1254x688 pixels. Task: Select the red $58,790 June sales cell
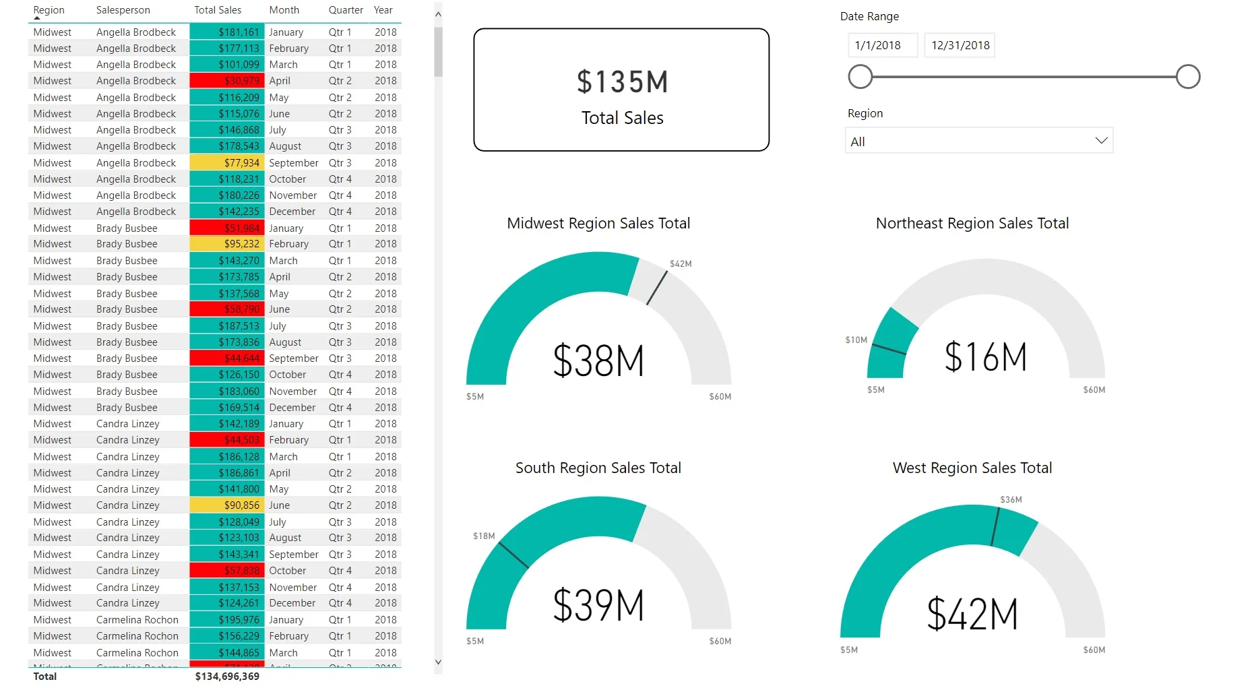click(227, 309)
